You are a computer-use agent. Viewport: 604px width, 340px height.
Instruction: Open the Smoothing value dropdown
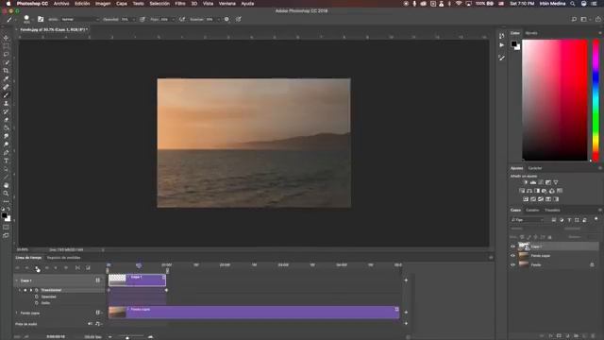click(x=218, y=19)
